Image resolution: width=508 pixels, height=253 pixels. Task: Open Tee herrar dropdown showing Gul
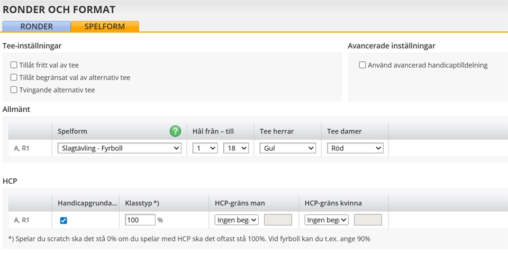(x=287, y=148)
